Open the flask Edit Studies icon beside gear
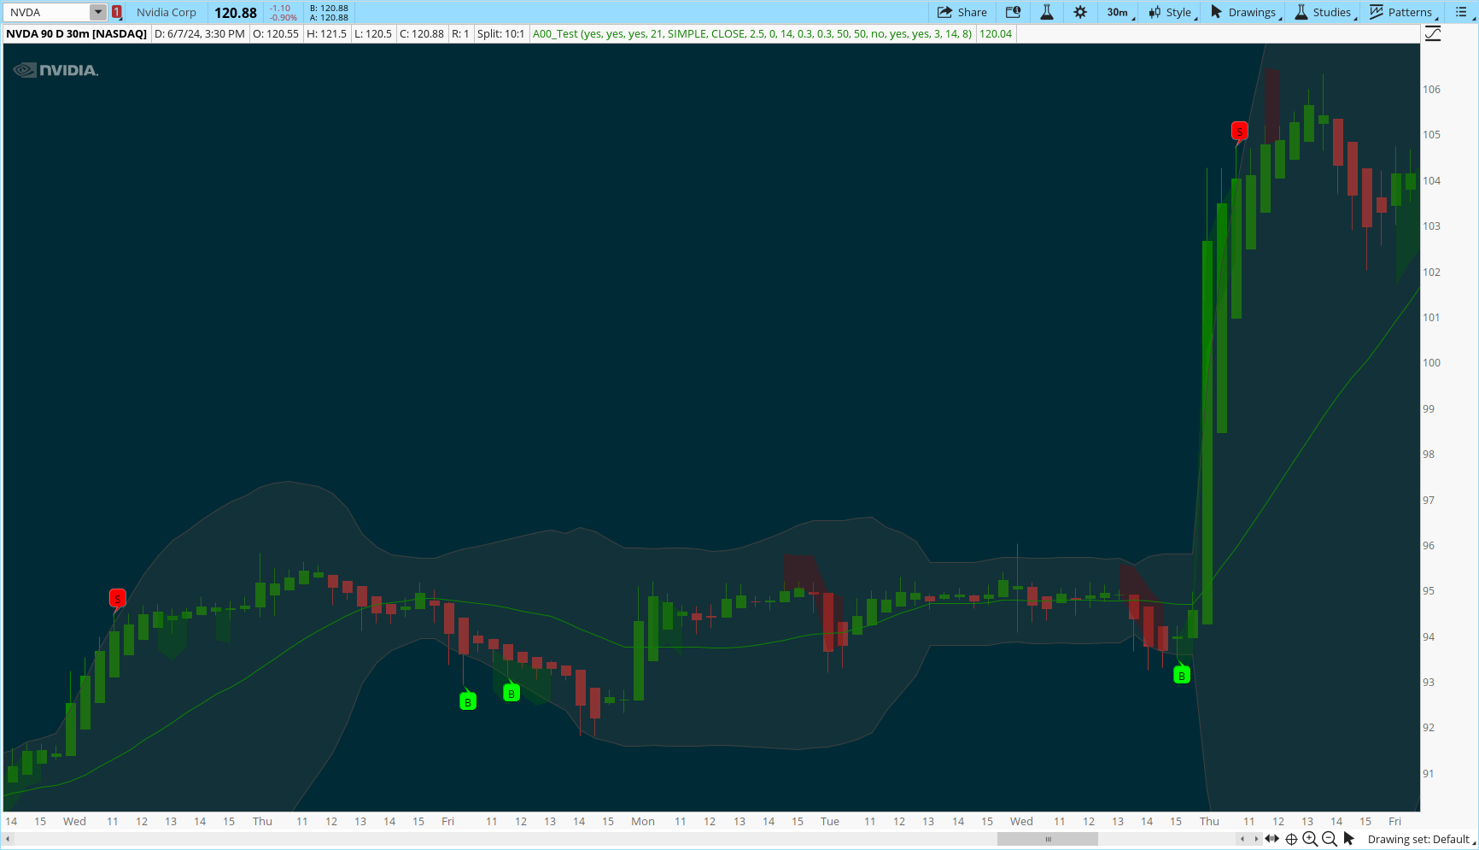The width and height of the screenshot is (1479, 850). [1046, 12]
